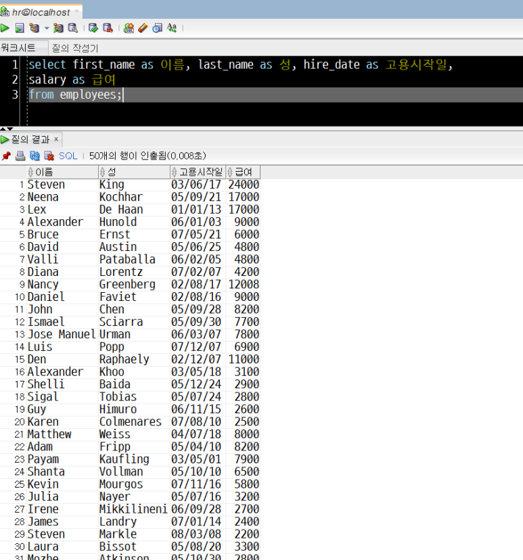Click the SQL Tuning Advisor icon
This screenshot has width=523, height=560.
[73, 28]
